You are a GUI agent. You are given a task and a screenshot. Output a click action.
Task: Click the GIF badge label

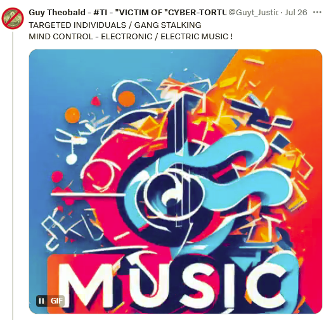(56, 301)
